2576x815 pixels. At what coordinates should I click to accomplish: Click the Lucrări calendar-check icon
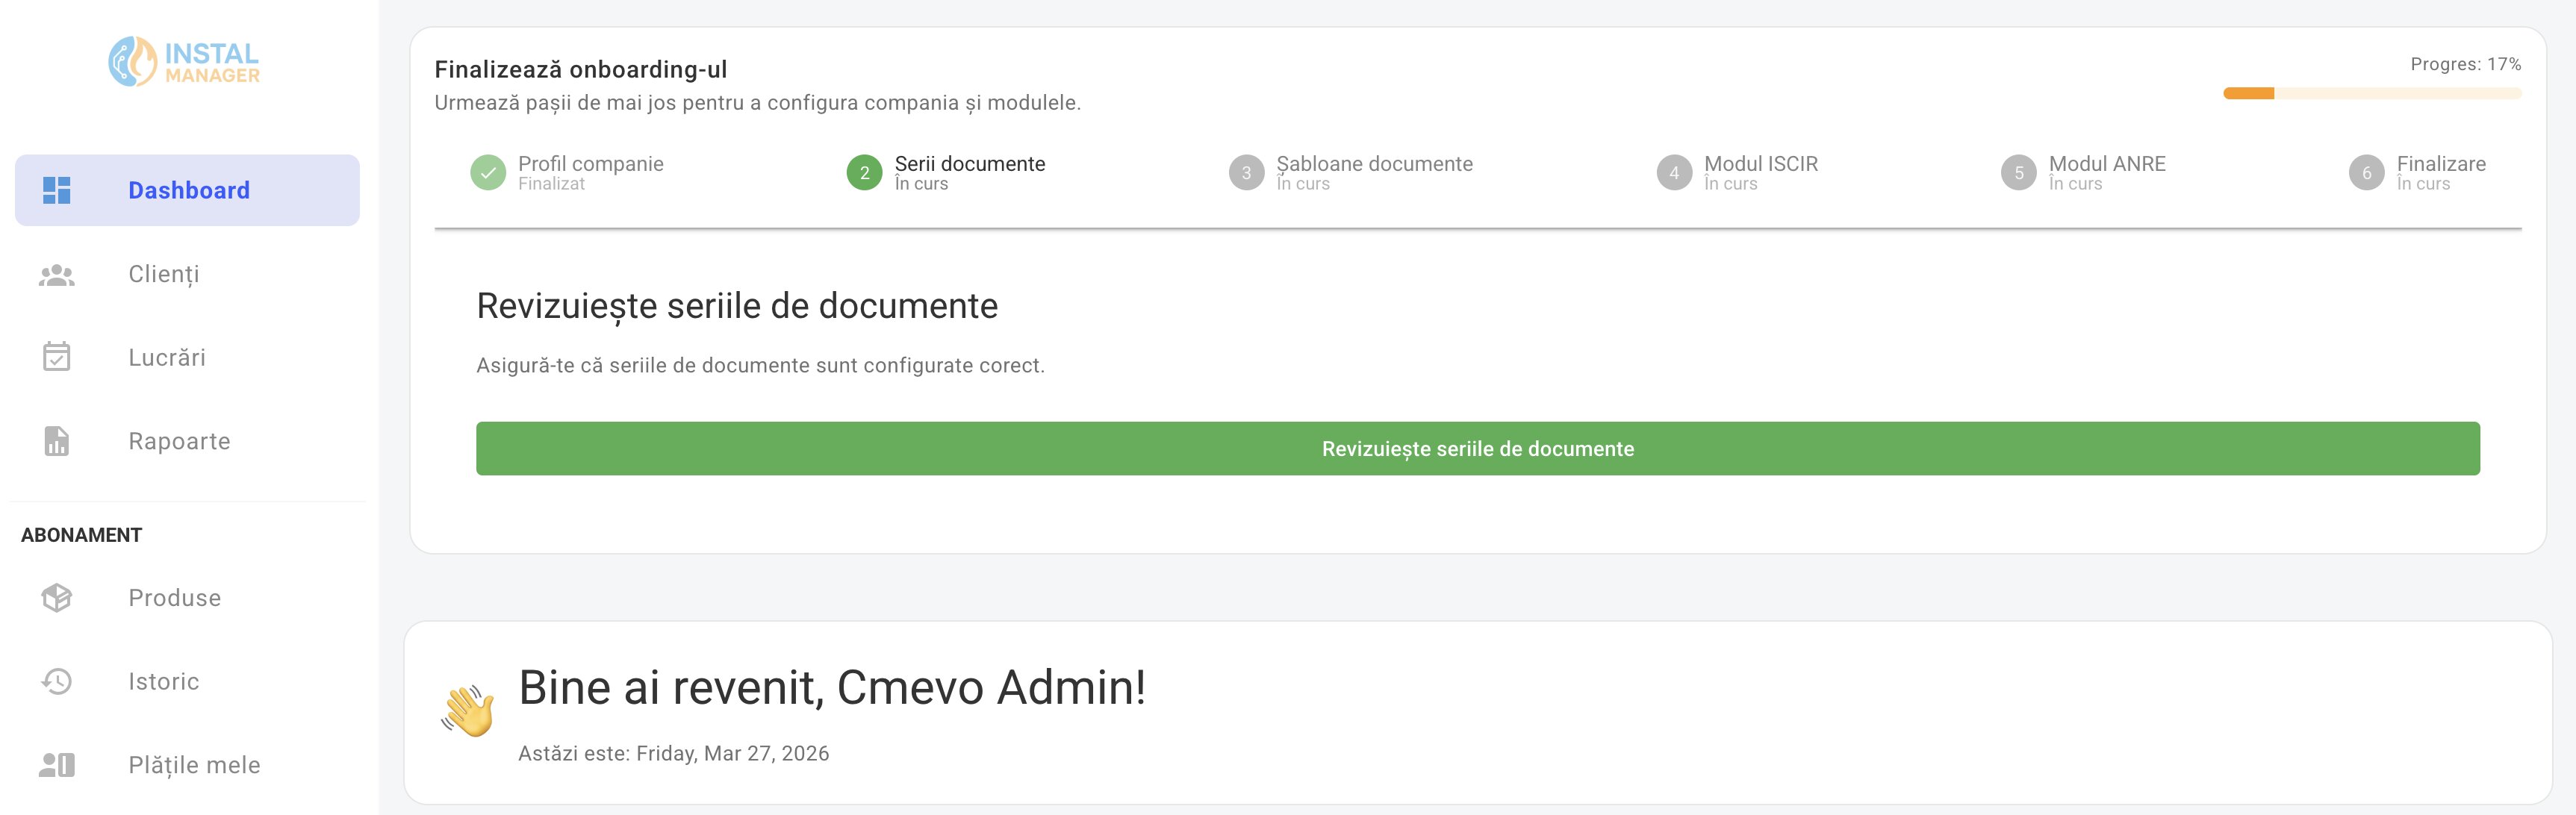(56, 357)
